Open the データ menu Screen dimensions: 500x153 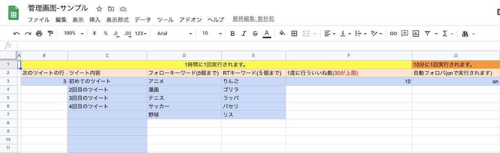(x=143, y=19)
